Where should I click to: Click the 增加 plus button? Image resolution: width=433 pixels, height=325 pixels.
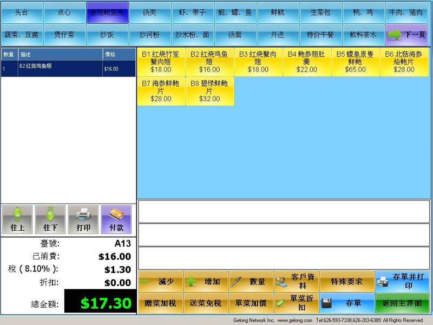point(206,282)
